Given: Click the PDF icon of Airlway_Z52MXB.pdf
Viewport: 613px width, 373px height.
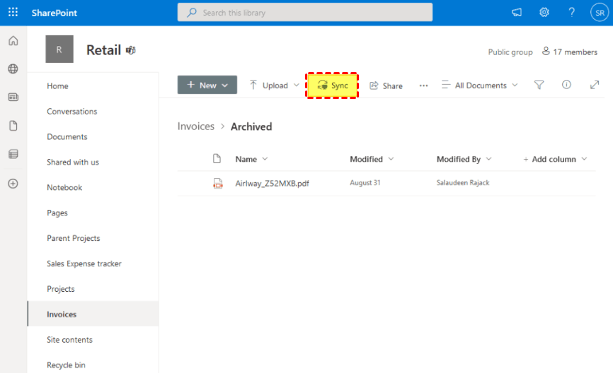Looking at the screenshot, I should click(x=218, y=184).
